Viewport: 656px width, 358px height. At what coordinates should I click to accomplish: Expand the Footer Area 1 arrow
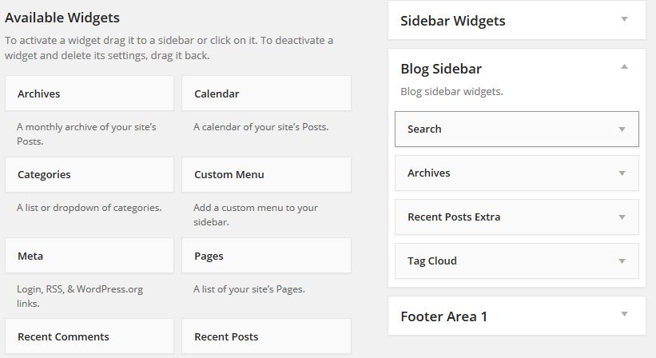(x=624, y=316)
